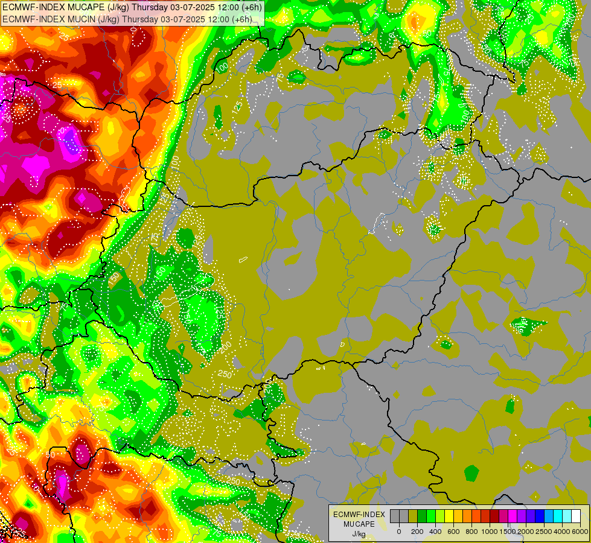Select the amber legend swatch after yellow
The height and width of the screenshot is (543, 591).
458,516
